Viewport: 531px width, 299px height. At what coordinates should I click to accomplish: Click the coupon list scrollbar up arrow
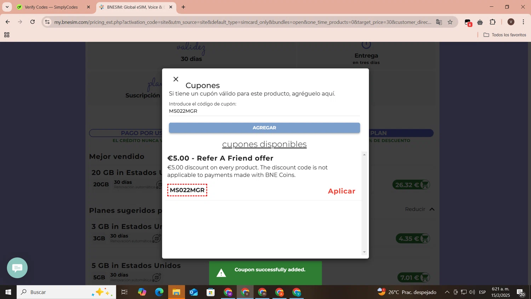pyautogui.click(x=364, y=154)
